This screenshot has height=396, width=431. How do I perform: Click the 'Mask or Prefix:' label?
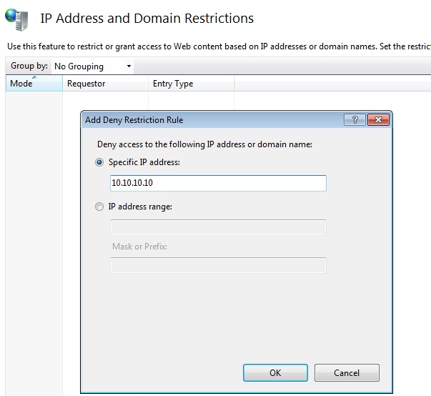[139, 247]
